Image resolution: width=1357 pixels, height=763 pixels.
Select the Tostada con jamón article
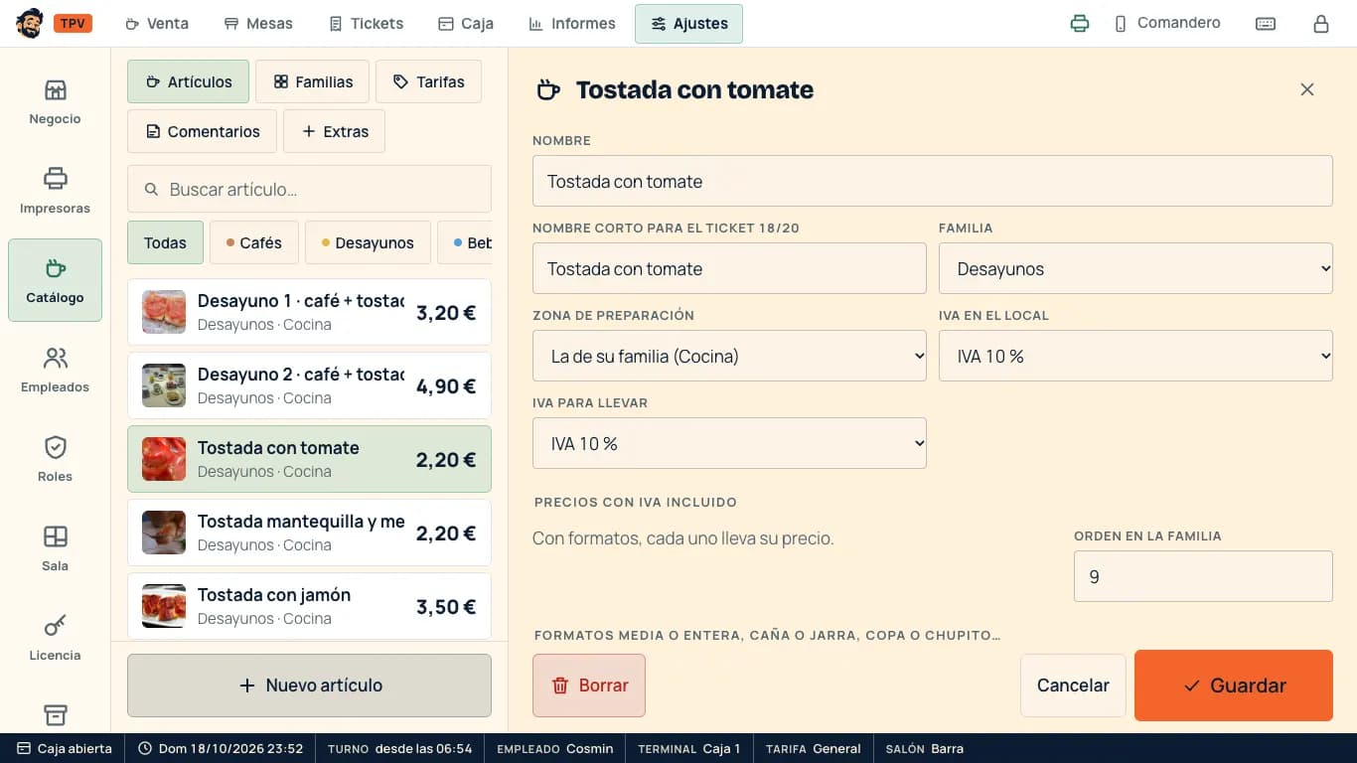(309, 606)
